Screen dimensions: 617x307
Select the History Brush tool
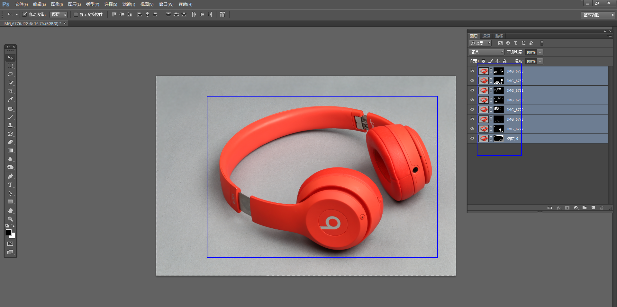[x=10, y=134]
